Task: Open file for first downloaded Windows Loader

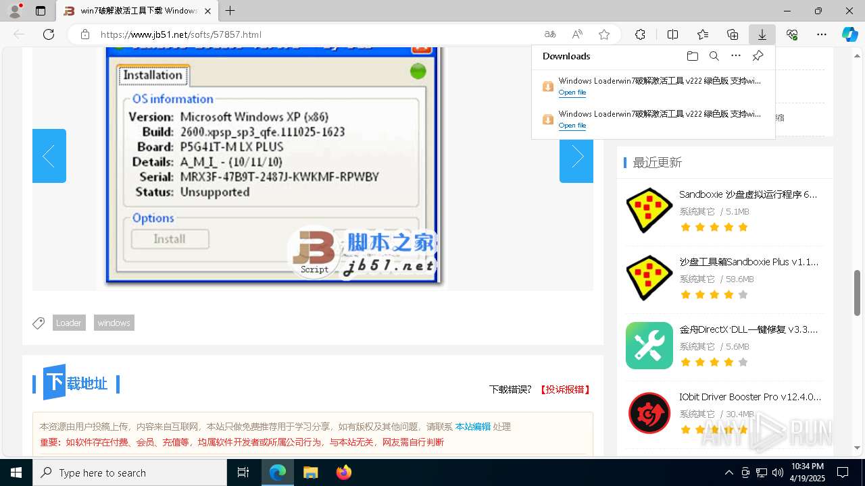Action: pyautogui.click(x=572, y=92)
